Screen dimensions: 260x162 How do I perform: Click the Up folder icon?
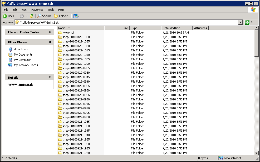click(x=32, y=16)
